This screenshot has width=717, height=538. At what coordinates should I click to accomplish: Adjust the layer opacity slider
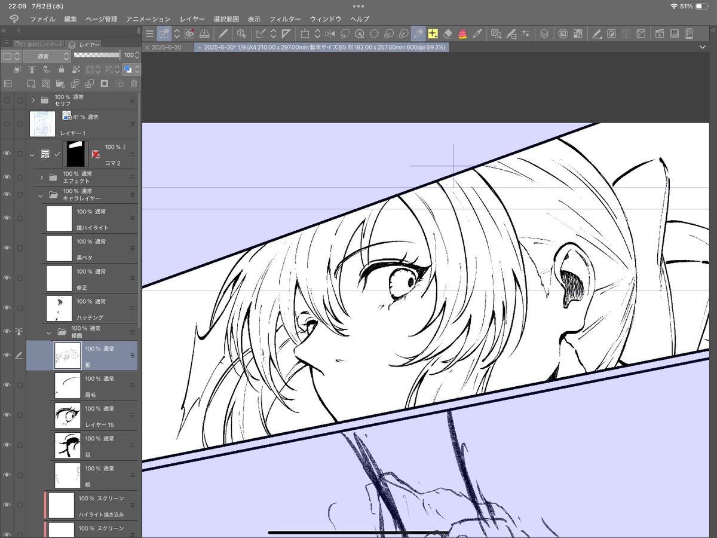[97, 55]
